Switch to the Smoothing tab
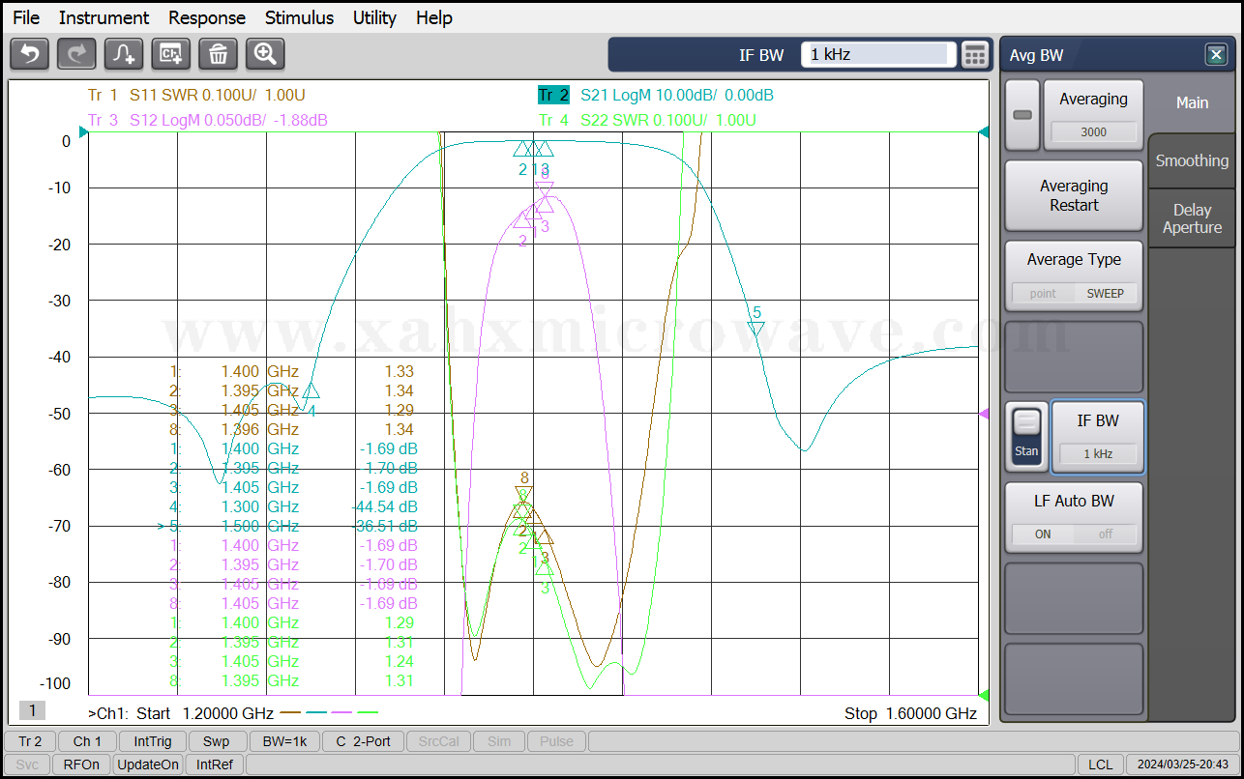 click(1192, 161)
